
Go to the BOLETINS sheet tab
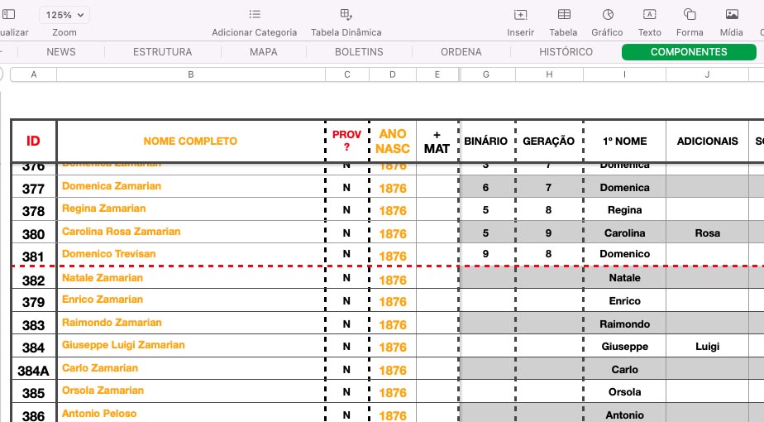(x=359, y=52)
